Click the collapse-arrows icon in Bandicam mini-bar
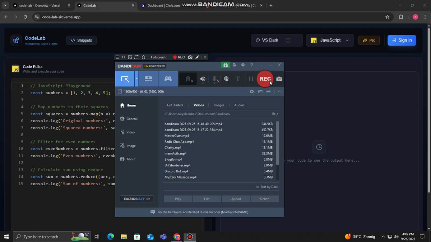The height and width of the screenshot is (242, 431). click(124, 57)
